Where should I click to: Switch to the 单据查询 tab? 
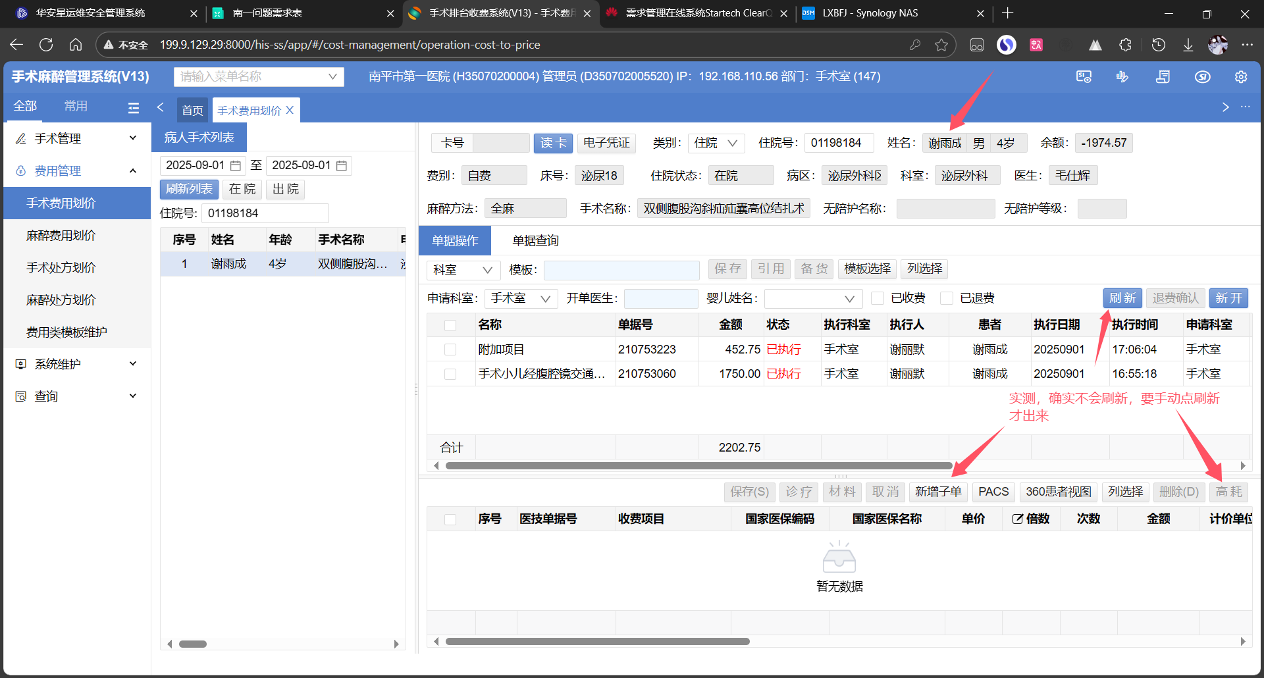coord(535,241)
